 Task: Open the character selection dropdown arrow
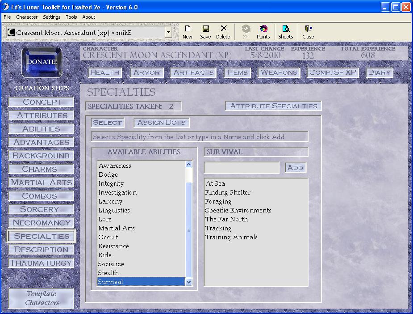168,33
